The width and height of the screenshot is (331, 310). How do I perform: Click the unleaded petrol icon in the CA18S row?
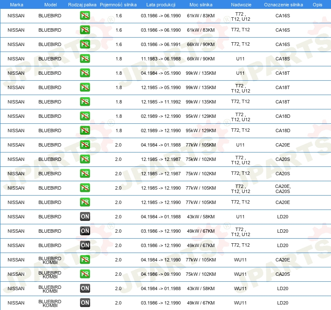pos(85,59)
